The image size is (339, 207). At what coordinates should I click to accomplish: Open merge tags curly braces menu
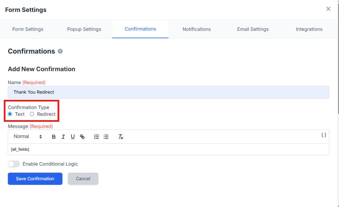click(x=324, y=135)
